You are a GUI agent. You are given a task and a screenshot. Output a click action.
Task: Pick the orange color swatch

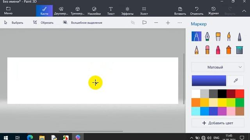coord(196,102)
